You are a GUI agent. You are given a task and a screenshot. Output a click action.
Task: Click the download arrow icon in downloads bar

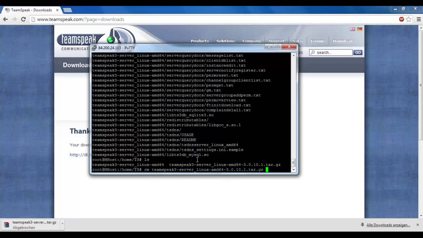tap(363, 225)
